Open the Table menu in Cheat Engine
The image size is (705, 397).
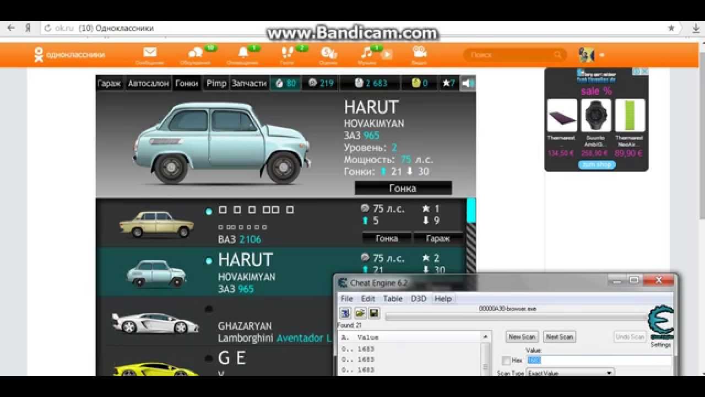click(393, 299)
